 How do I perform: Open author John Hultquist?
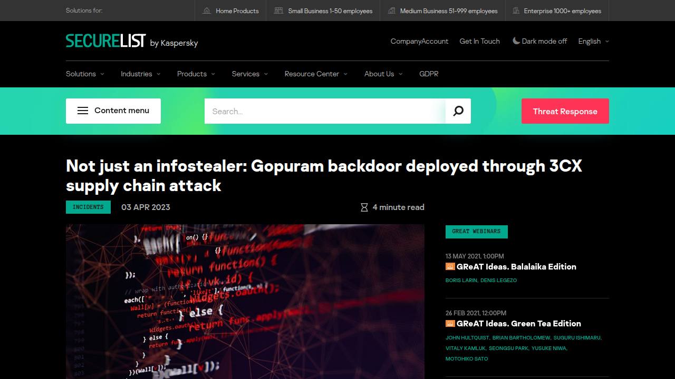click(x=467, y=338)
